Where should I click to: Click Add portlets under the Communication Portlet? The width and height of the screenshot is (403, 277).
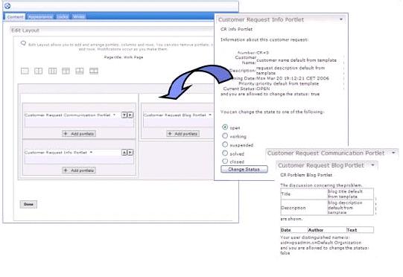79,133
